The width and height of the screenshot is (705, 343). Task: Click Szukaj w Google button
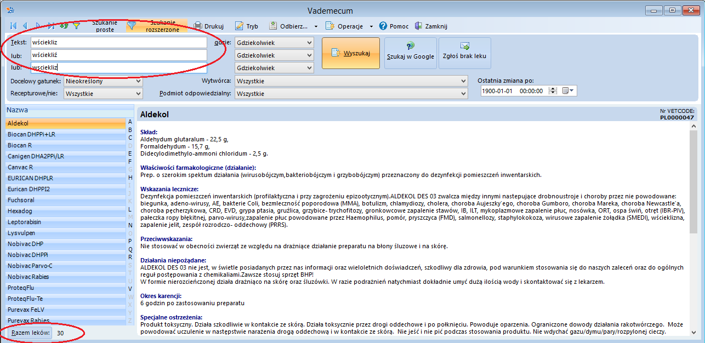[x=410, y=53]
